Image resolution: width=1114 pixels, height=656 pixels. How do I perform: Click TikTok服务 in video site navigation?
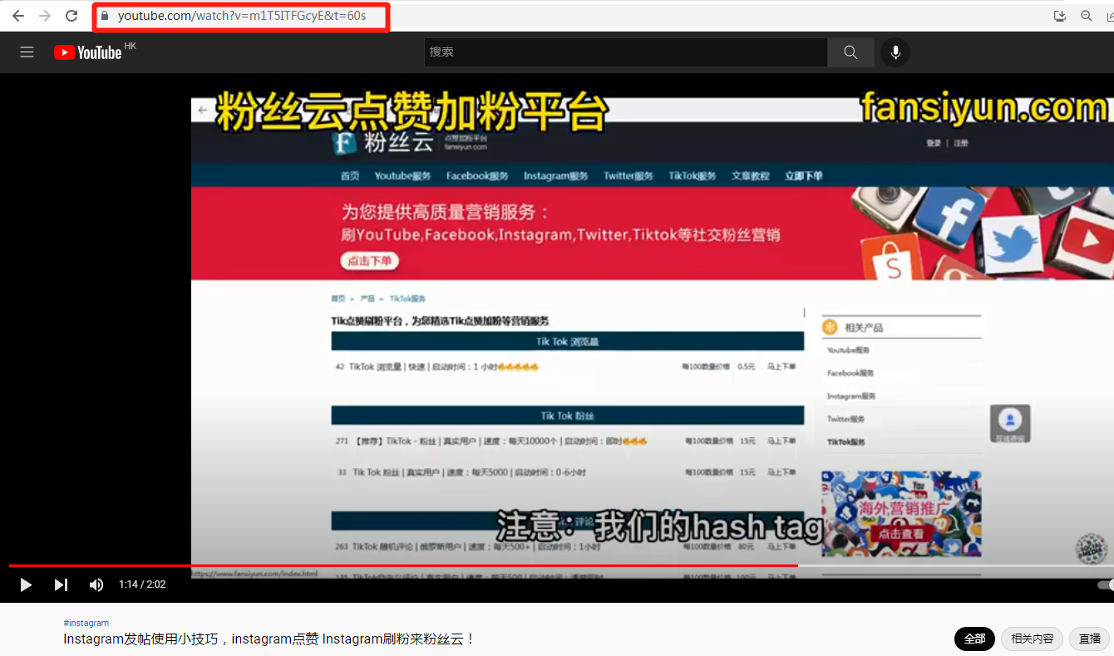click(693, 176)
